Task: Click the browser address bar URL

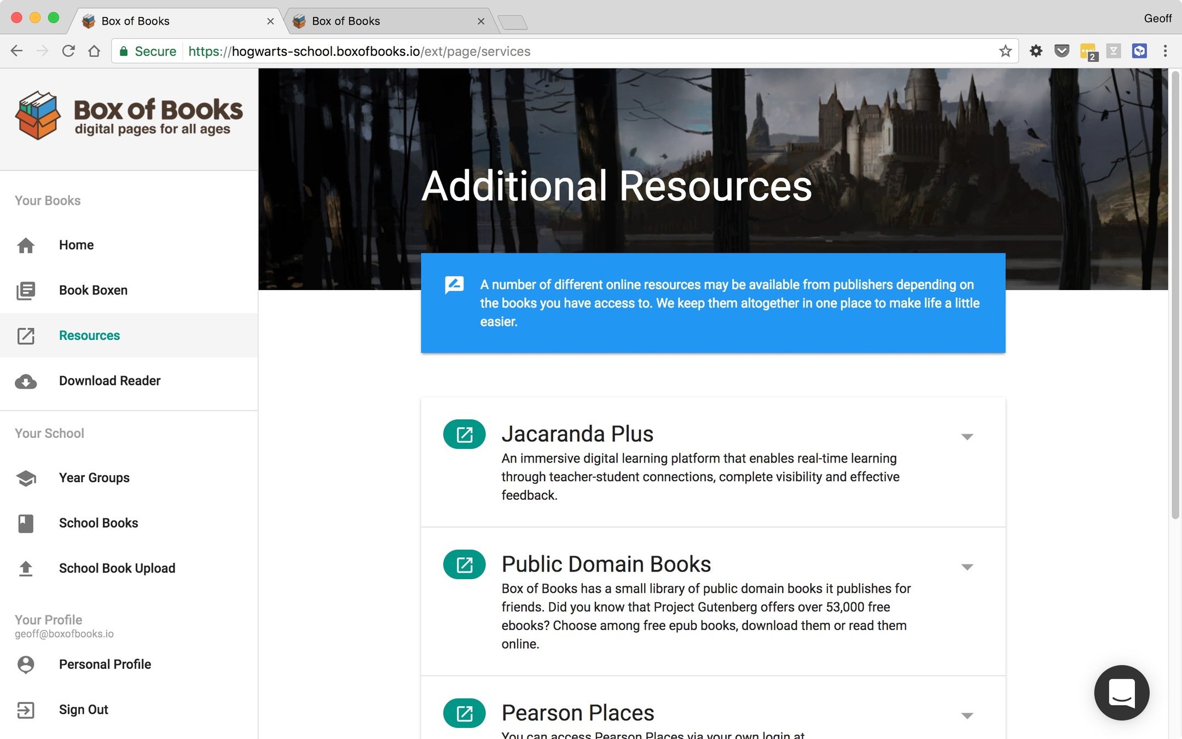Action: tap(359, 51)
